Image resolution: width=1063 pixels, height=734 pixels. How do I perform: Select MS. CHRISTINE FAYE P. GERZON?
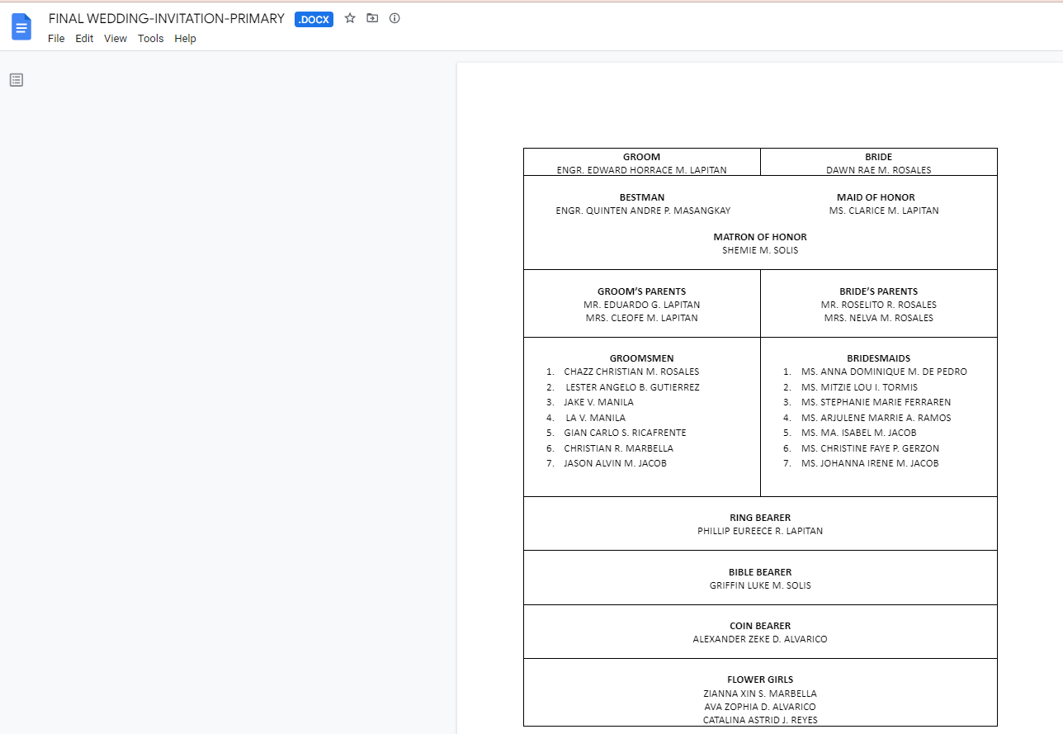click(870, 448)
